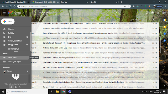
Task: Open Calendar in the side panel
Action: [165, 20]
